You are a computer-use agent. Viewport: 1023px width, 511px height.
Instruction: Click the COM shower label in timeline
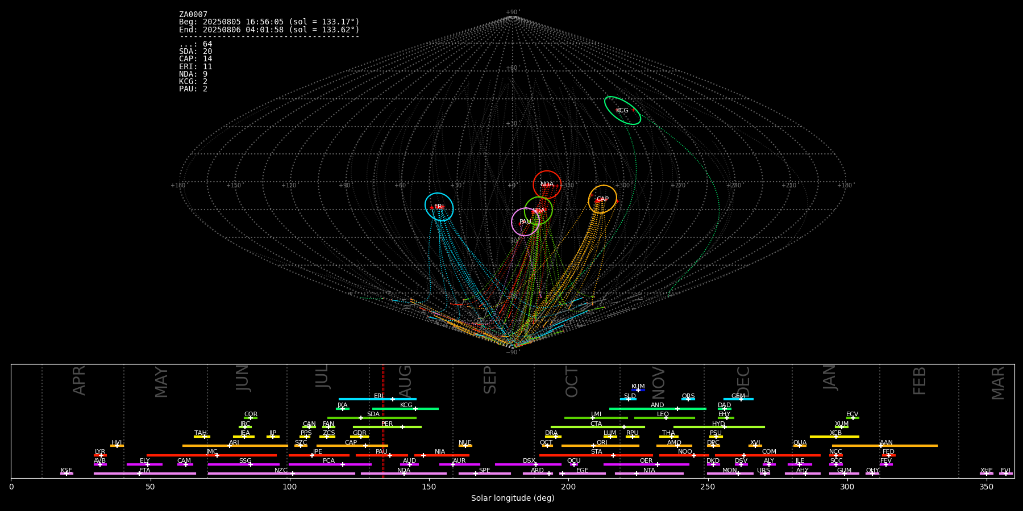pyautogui.click(x=769, y=452)
